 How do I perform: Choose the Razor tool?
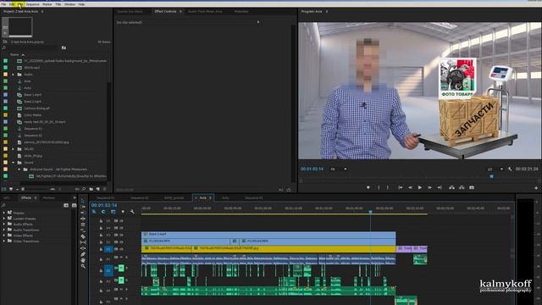83,236
